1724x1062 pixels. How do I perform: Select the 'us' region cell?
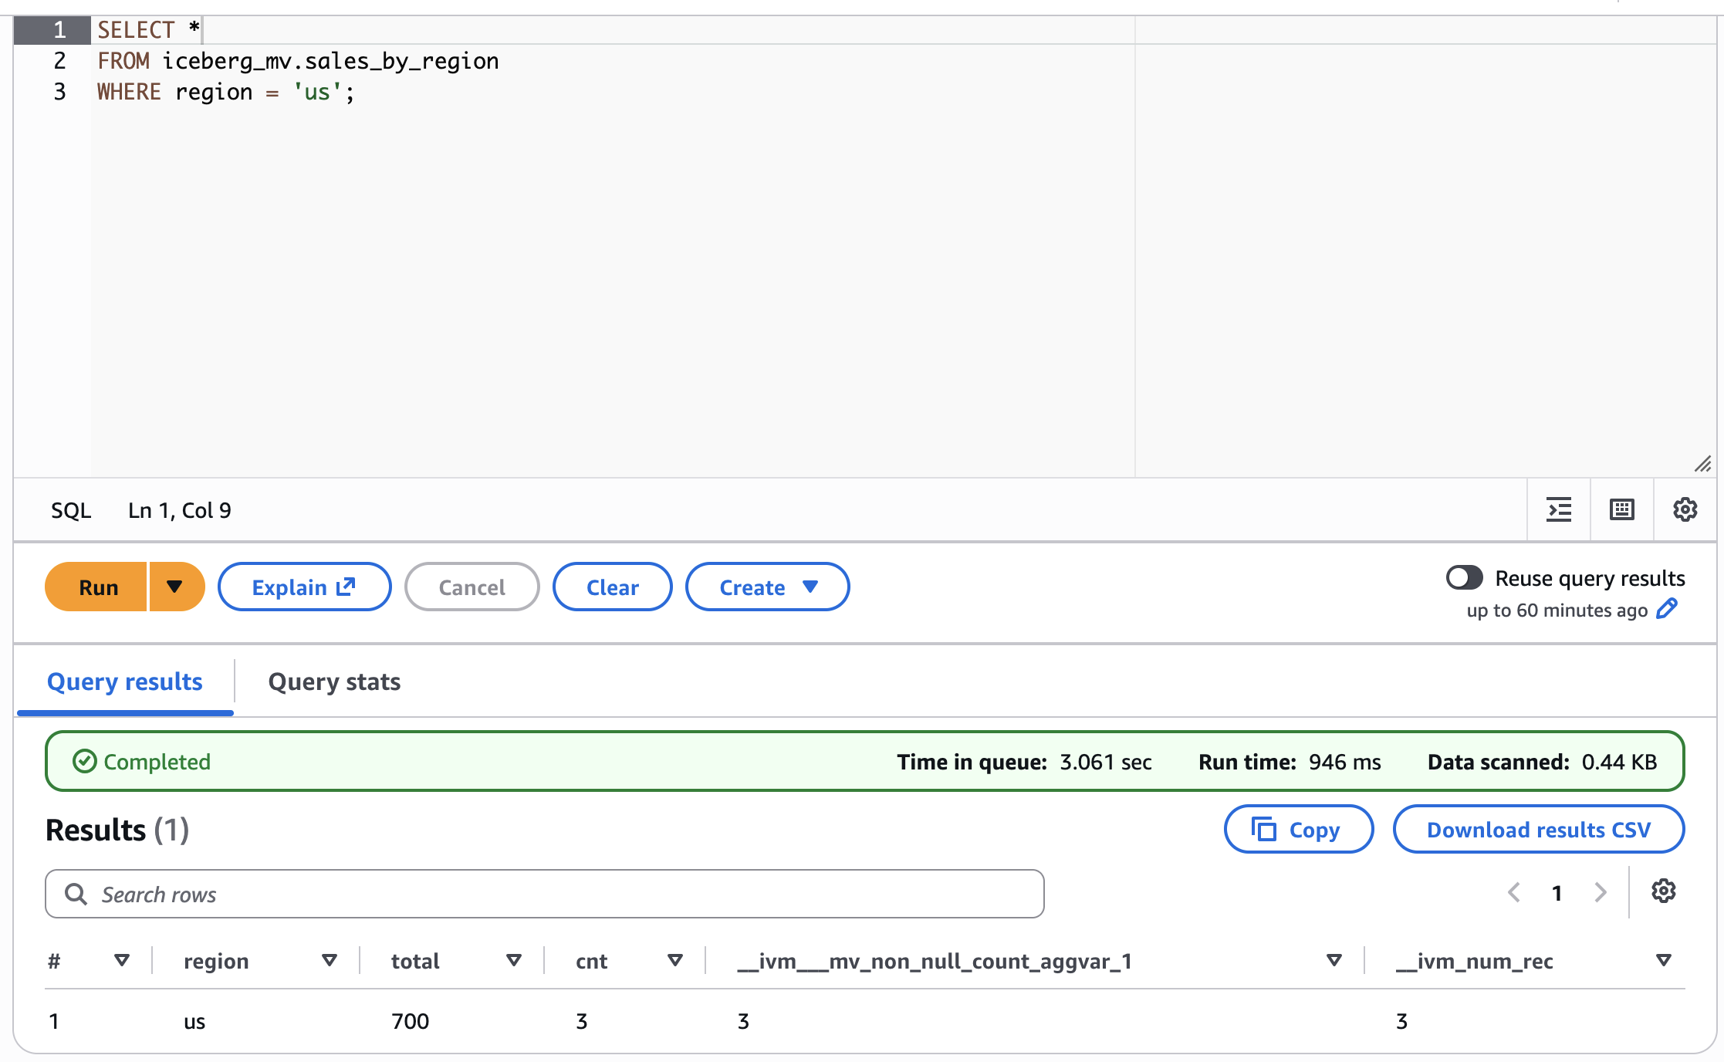194,1022
